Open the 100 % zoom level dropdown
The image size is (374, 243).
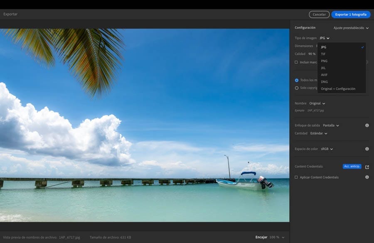click(277, 237)
